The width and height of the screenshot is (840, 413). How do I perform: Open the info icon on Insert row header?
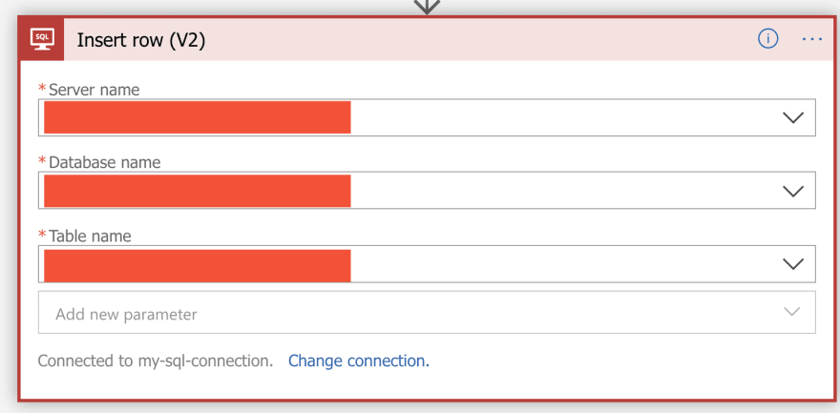767,38
